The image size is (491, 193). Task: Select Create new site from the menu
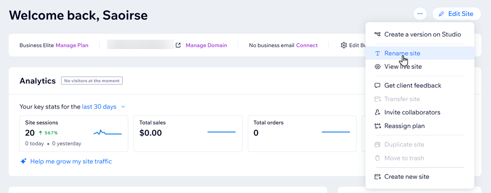[420, 177]
